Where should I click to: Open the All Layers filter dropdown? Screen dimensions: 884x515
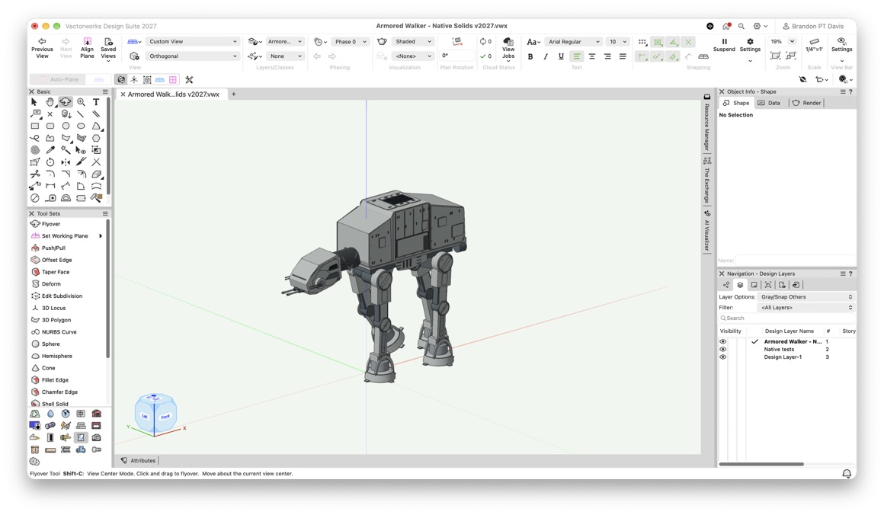click(x=806, y=308)
